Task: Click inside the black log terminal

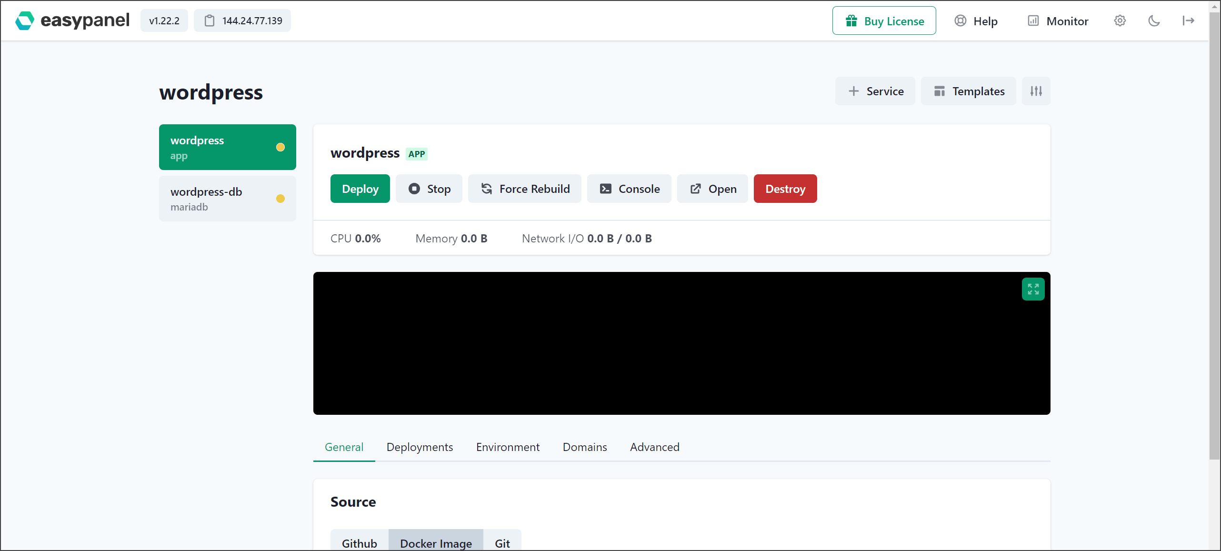Action: point(682,343)
